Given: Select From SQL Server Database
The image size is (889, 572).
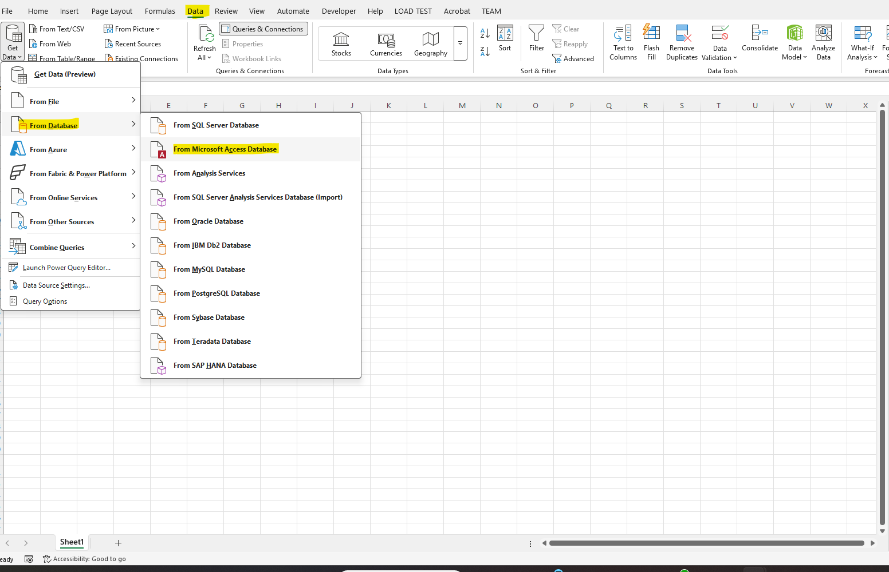Looking at the screenshot, I should [251, 125].
